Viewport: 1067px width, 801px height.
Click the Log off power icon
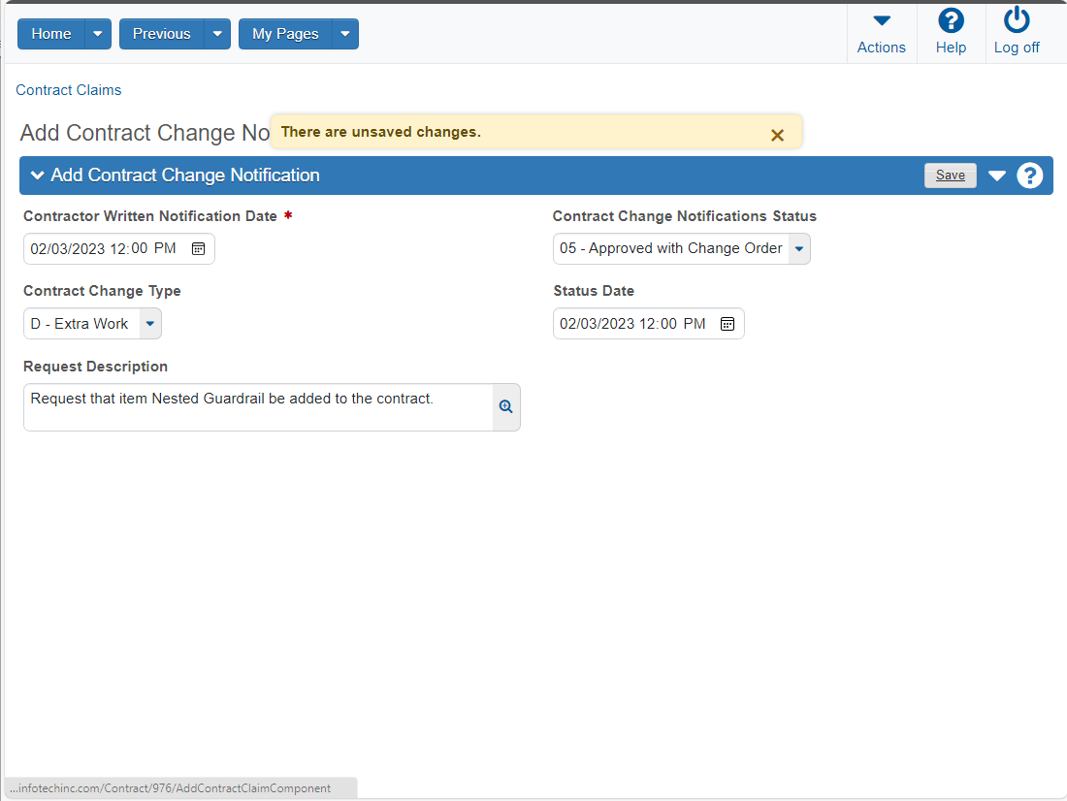[x=1017, y=20]
